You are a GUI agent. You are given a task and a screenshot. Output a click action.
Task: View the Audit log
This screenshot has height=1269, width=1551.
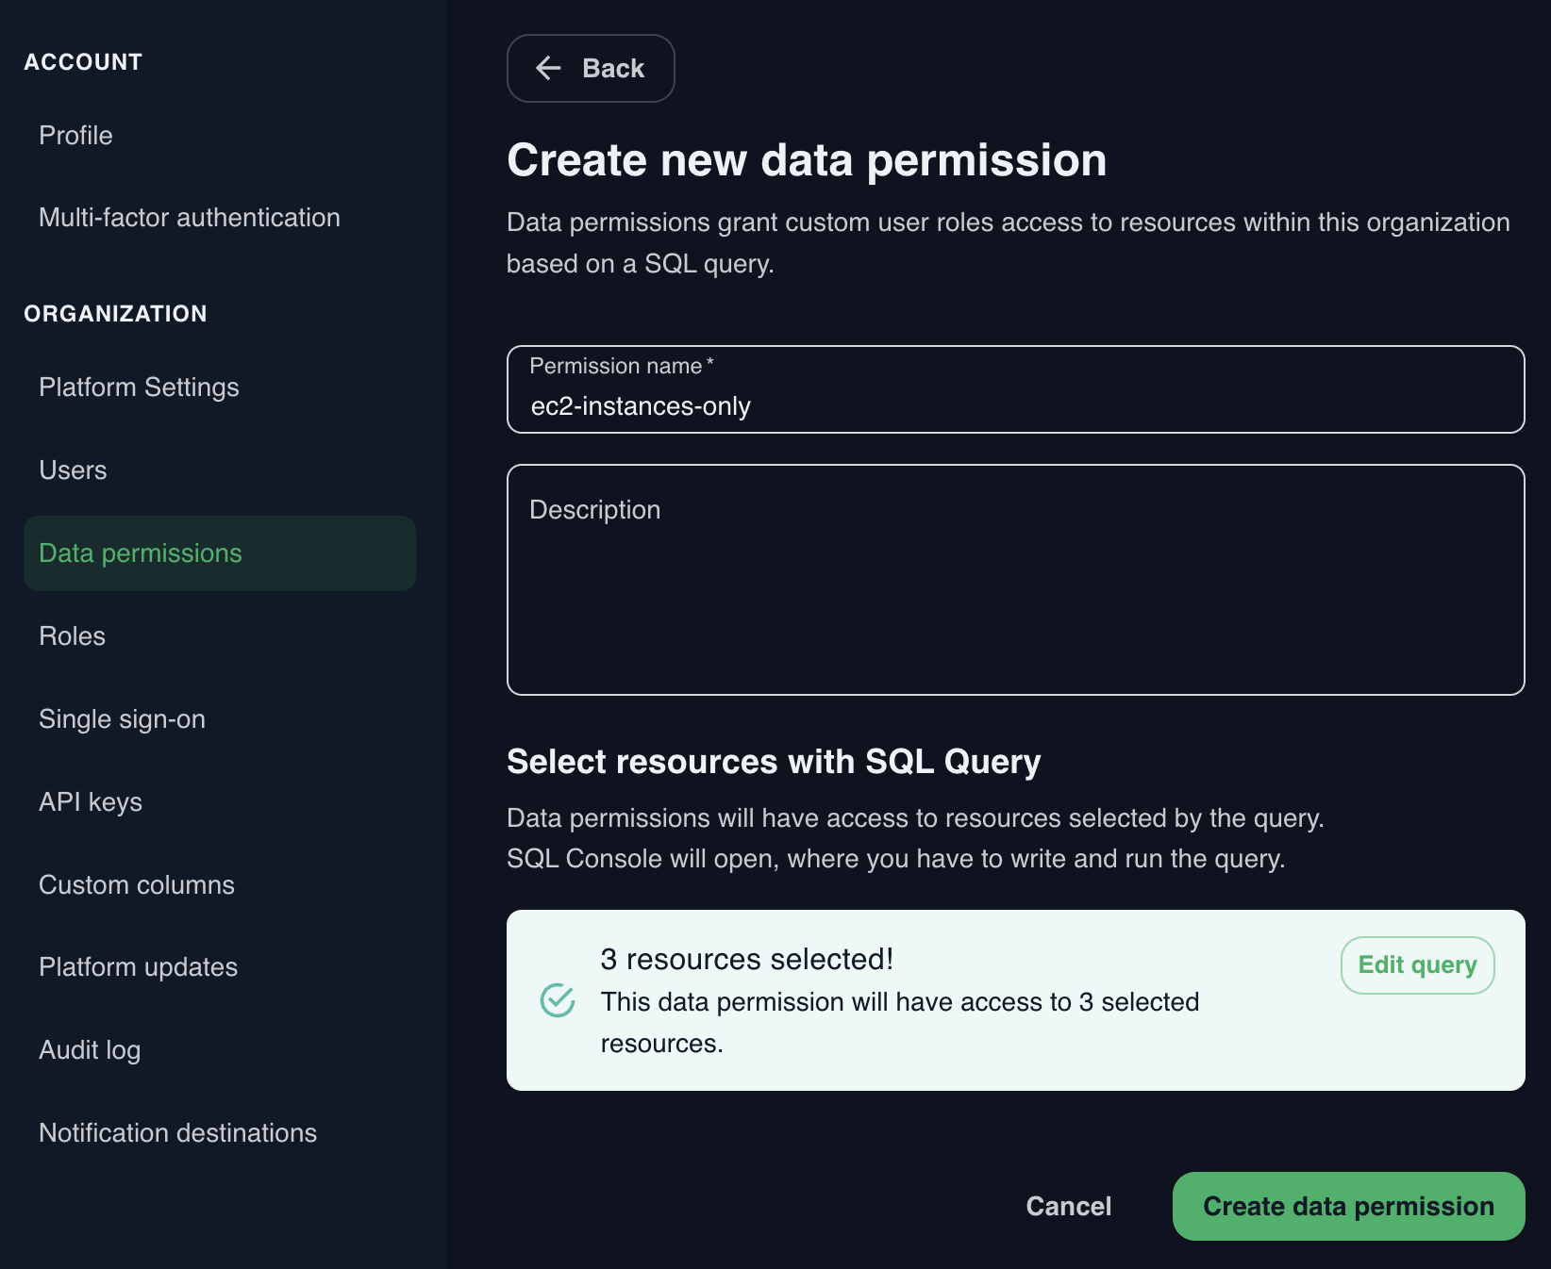point(90,1050)
